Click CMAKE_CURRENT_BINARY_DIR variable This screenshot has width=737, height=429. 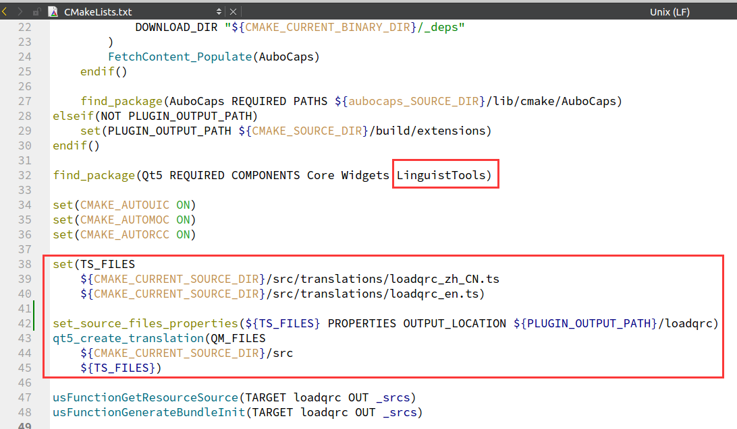(x=327, y=27)
